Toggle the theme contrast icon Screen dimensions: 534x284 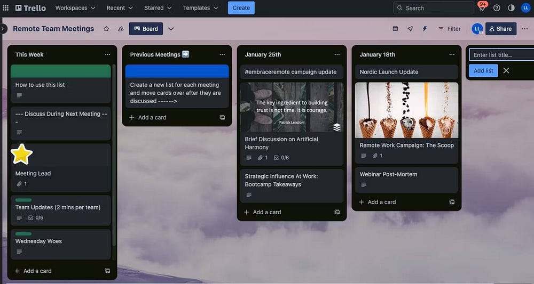pyautogui.click(x=511, y=8)
